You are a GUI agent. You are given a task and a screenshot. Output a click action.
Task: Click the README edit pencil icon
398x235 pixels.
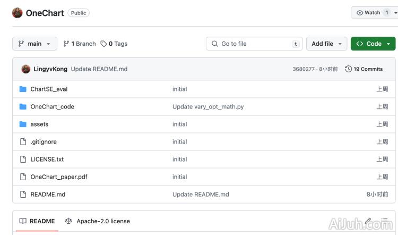[x=368, y=221]
